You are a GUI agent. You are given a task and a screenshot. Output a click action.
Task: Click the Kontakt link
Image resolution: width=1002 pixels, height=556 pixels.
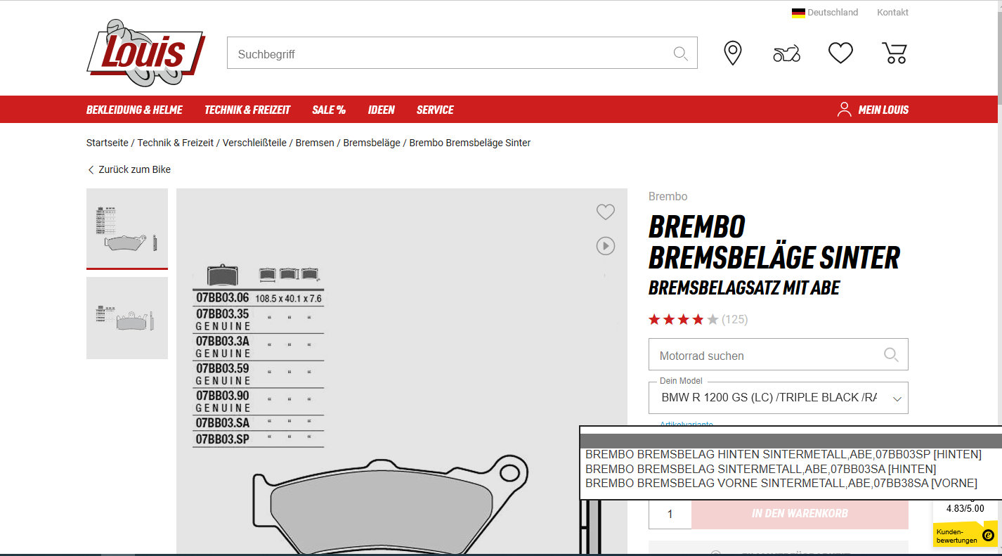(x=892, y=13)
